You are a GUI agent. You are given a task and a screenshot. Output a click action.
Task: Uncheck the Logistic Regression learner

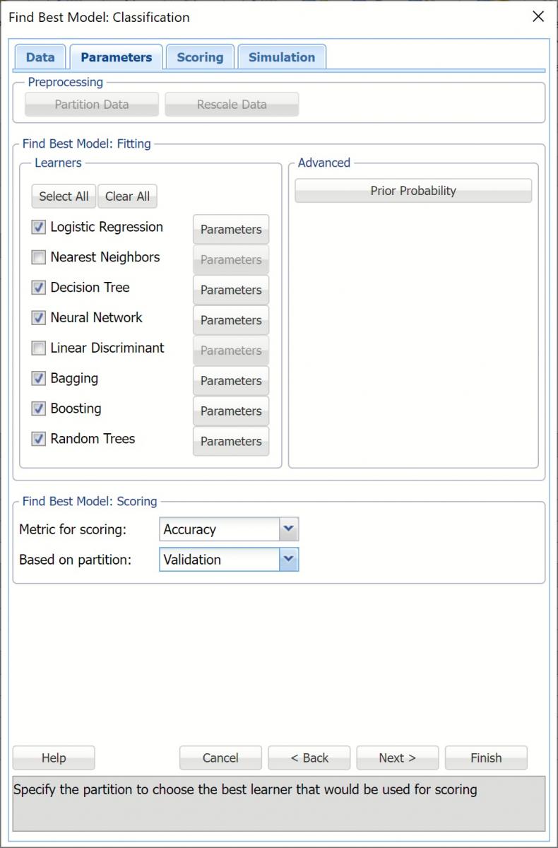(39, 228)
